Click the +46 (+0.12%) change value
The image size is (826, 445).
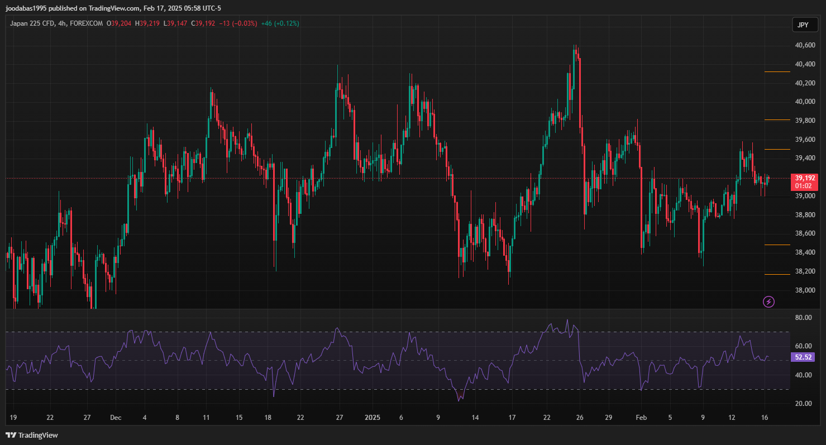click(280, 23)
